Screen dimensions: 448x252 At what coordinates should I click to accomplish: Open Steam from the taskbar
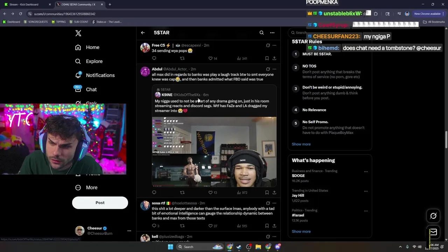coord(239,247)
